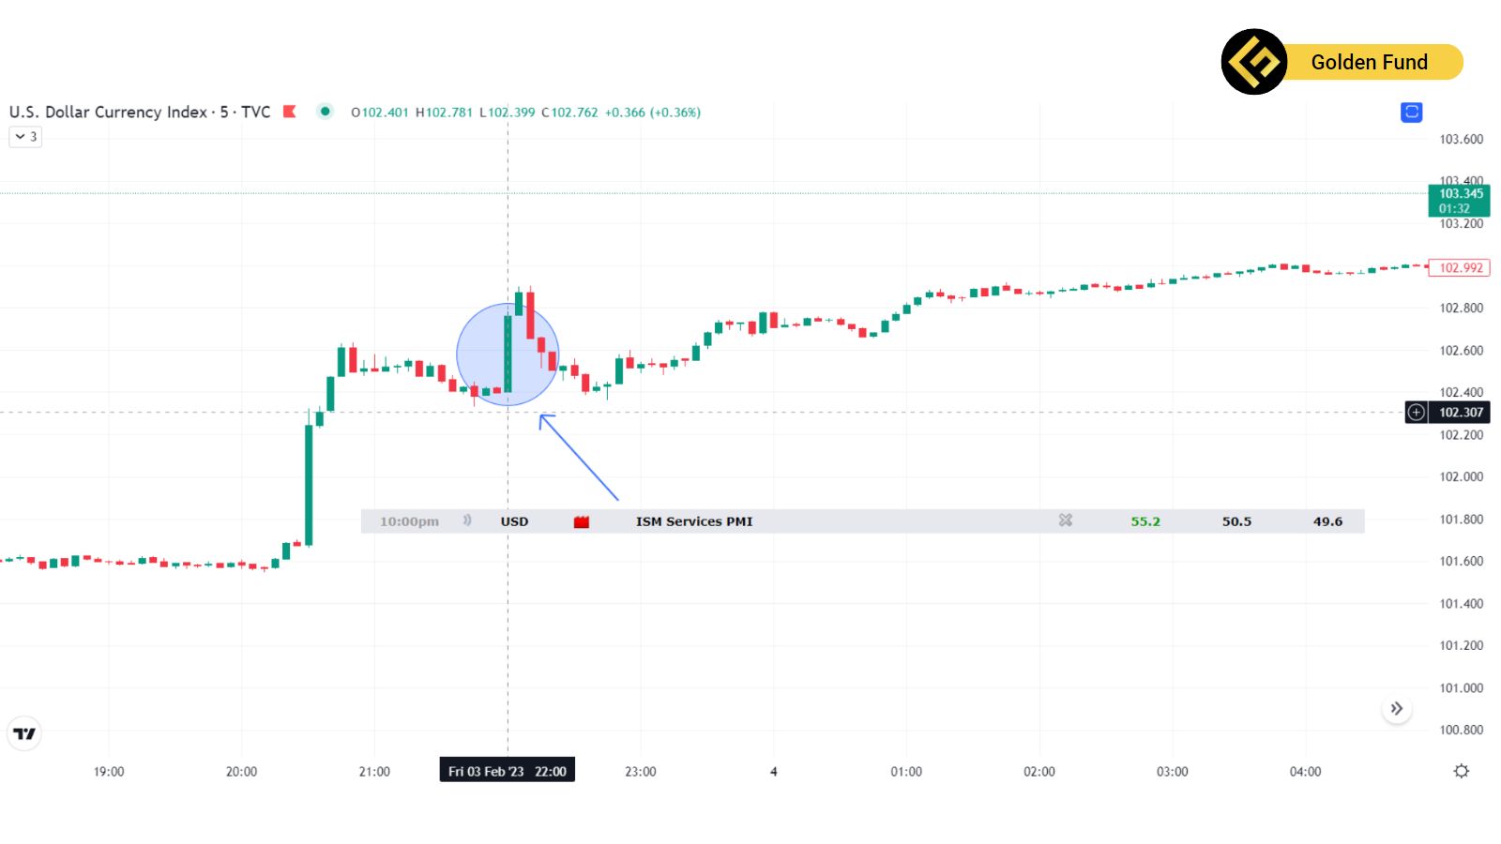Click the red calendar icon in event row
The width and height of the screenshot is (1501, 844).
point(582,521)
